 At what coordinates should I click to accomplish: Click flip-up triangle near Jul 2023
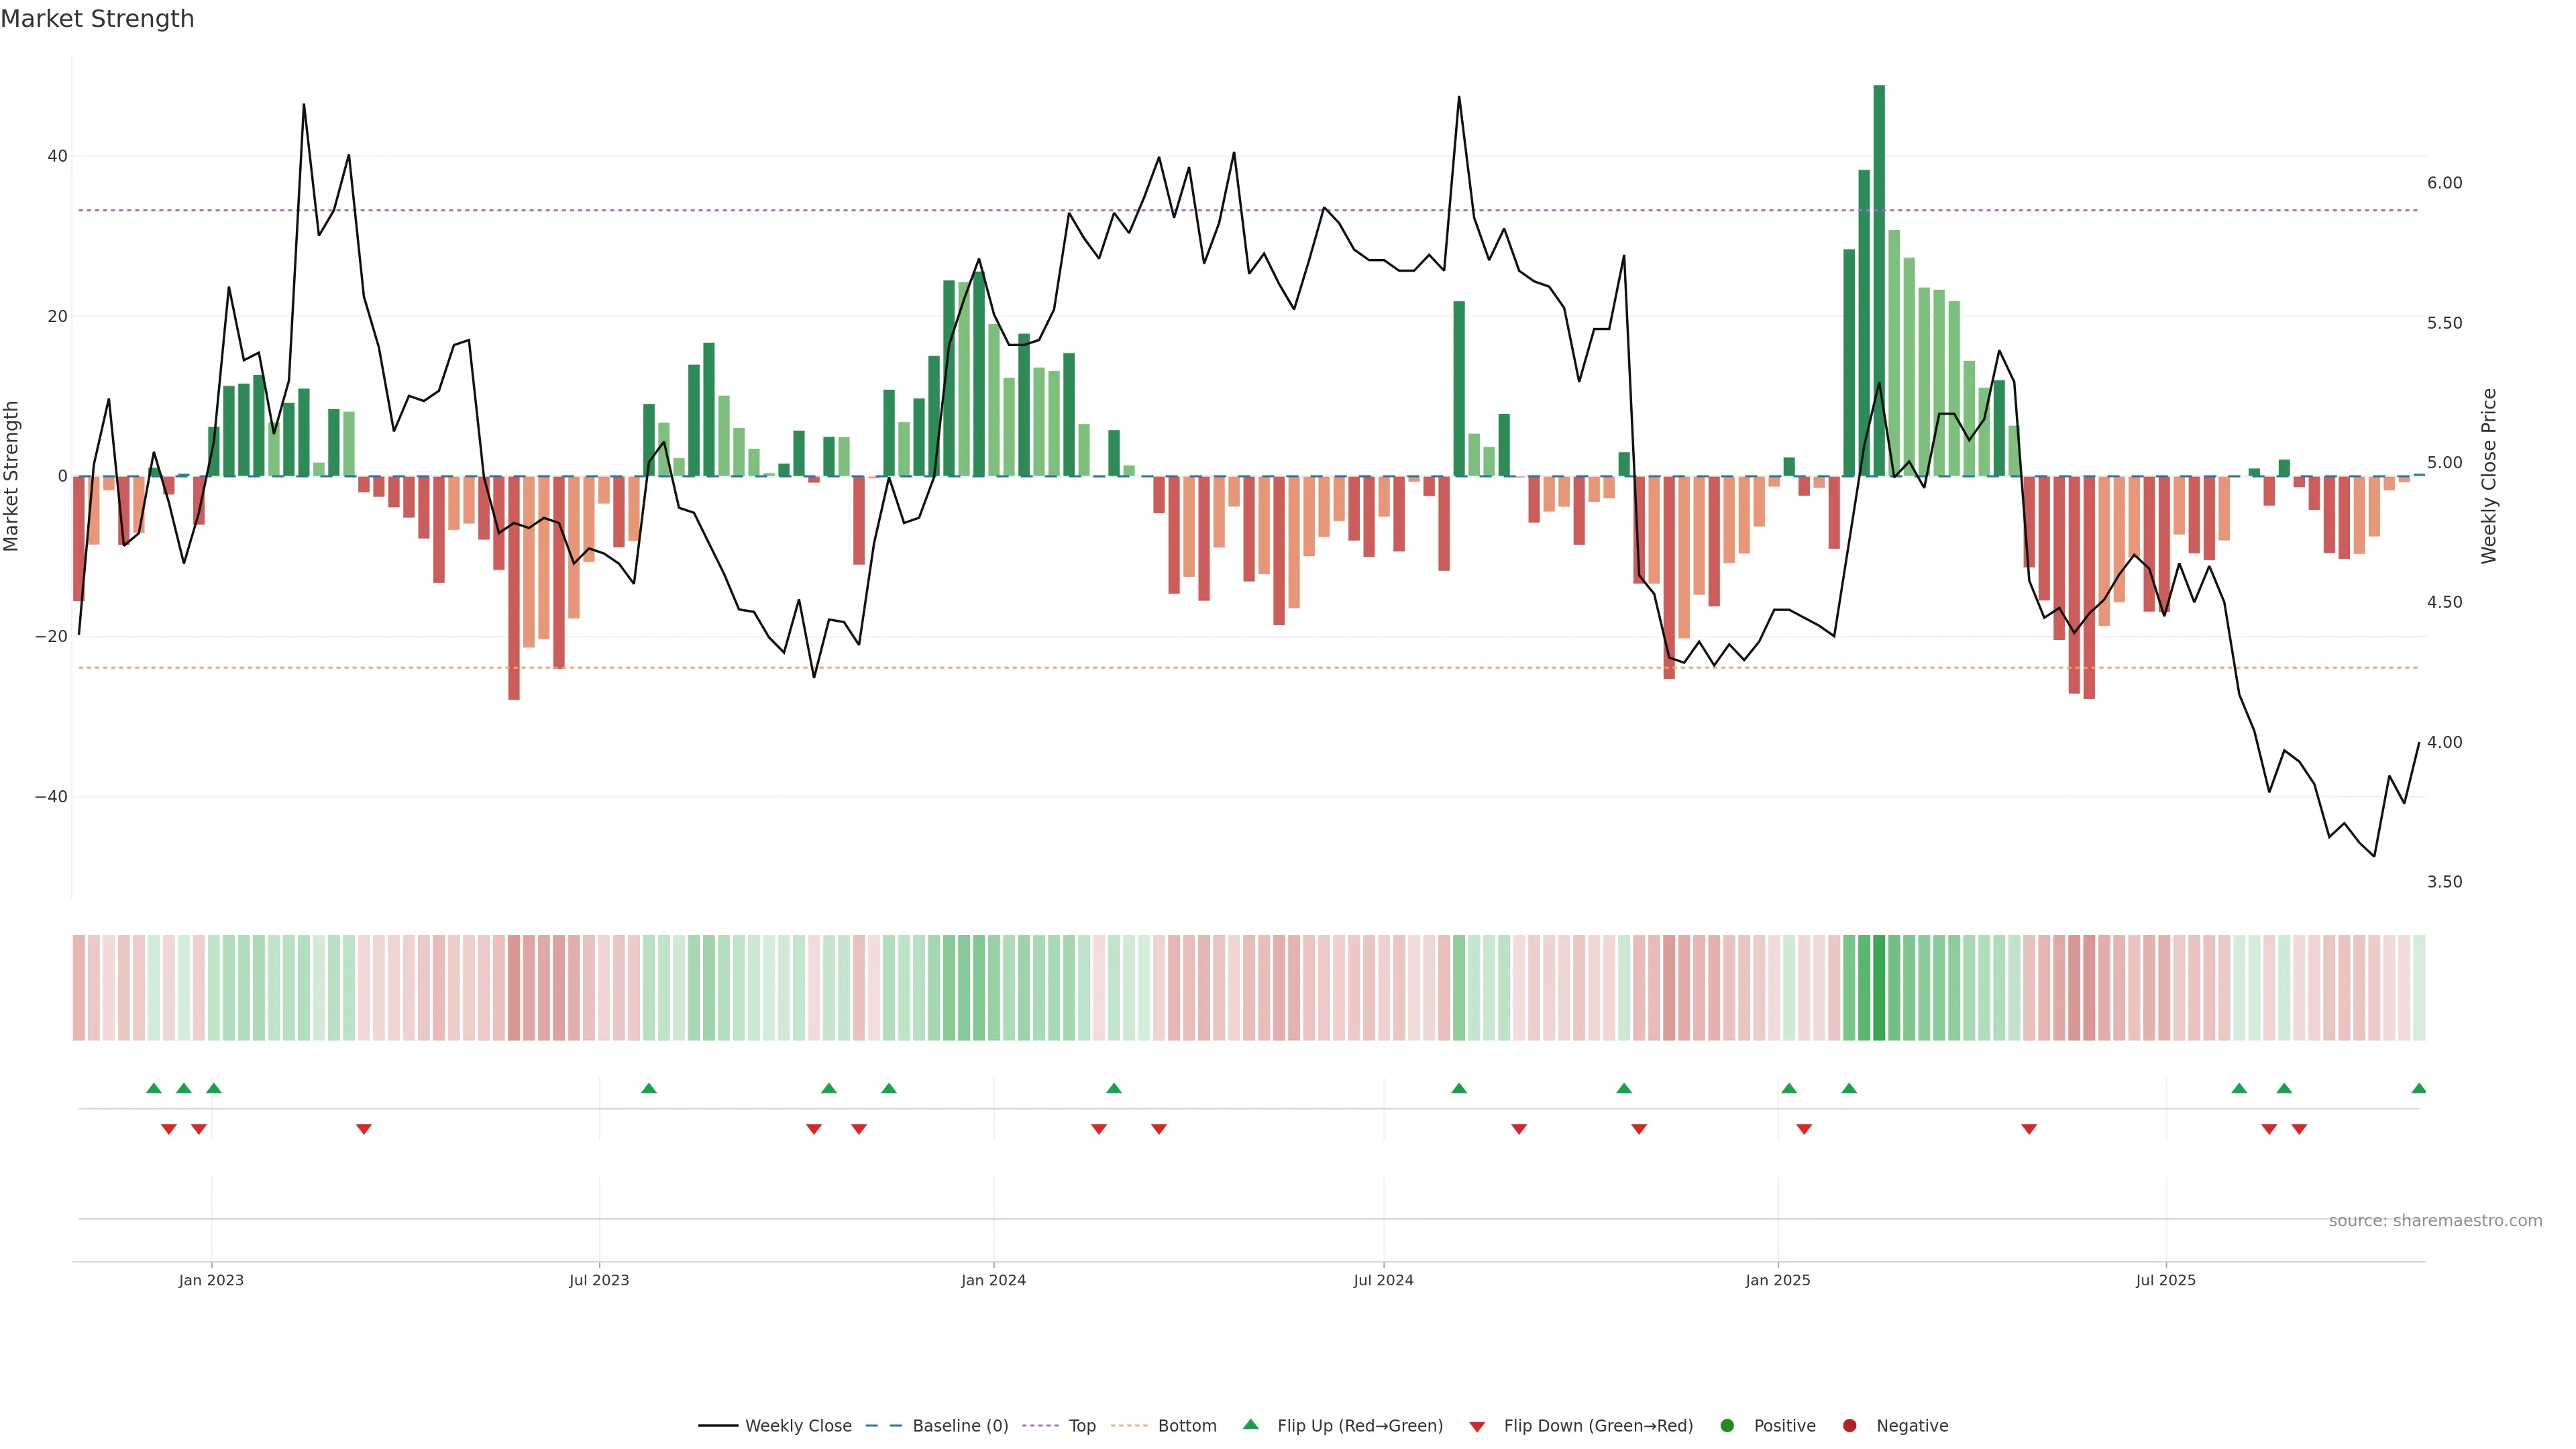point(649,1088)
